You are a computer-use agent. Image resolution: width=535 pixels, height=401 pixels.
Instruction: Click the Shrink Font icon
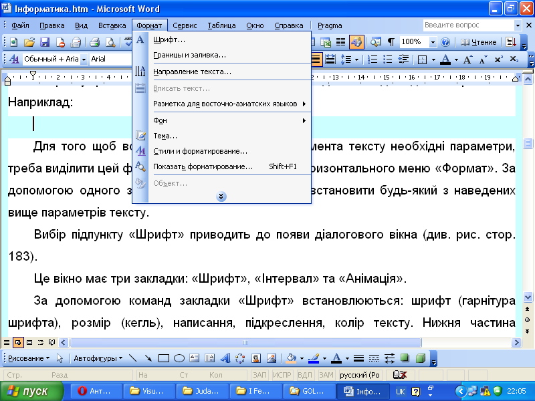[483, 59]
